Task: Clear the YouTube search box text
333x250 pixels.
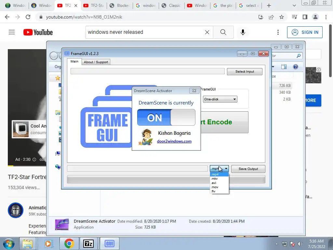Action: tap(207, 32)
